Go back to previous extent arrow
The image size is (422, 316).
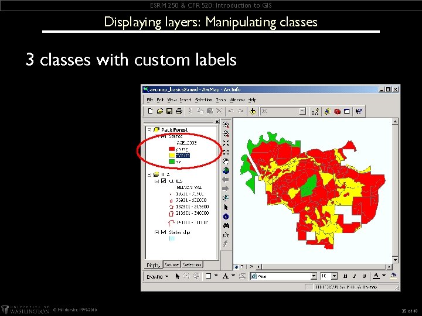pyautogui.click(x=226, y=180)
